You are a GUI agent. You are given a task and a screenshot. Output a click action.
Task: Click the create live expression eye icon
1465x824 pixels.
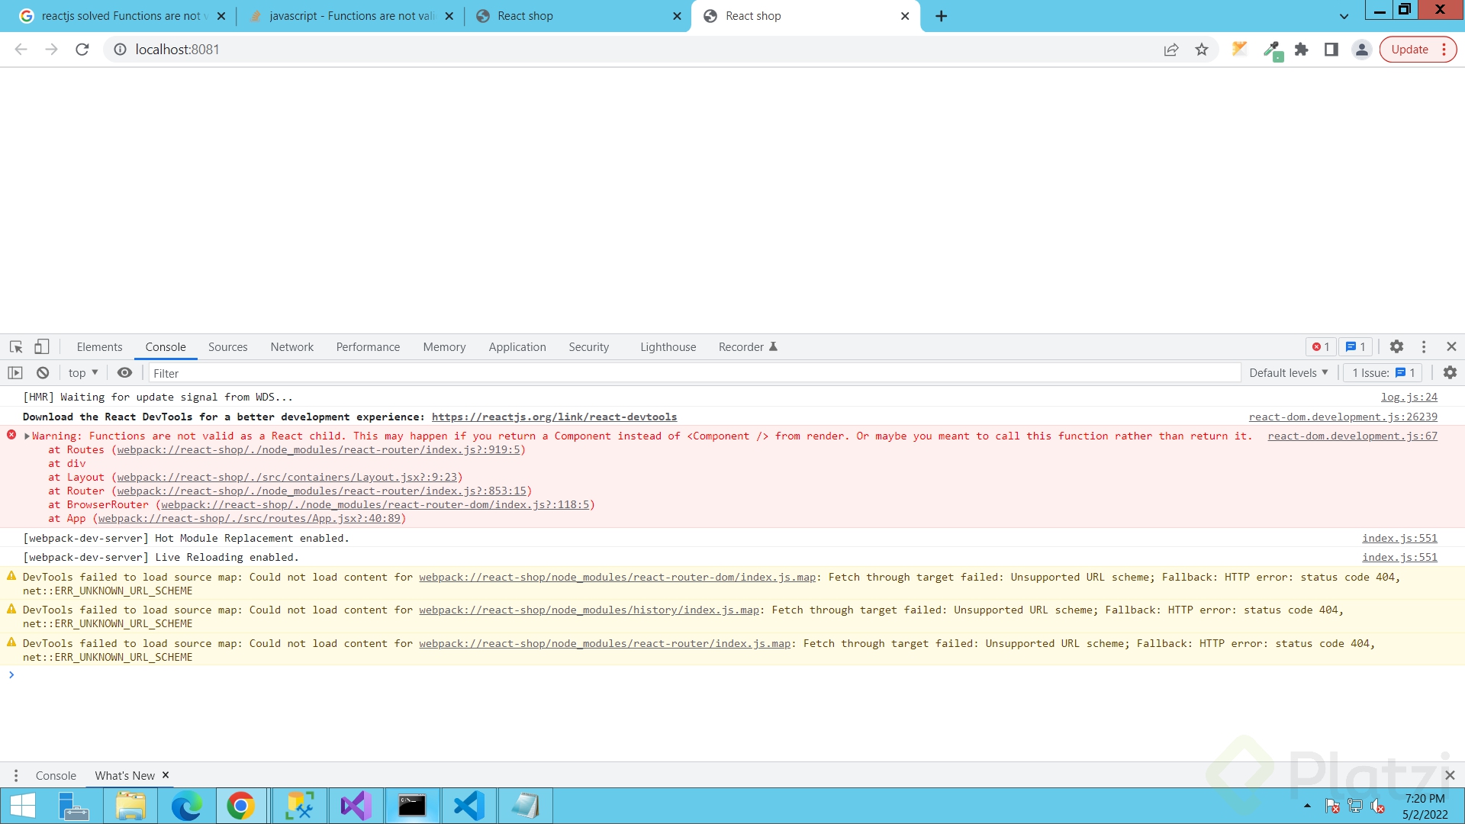pos(125,372)
